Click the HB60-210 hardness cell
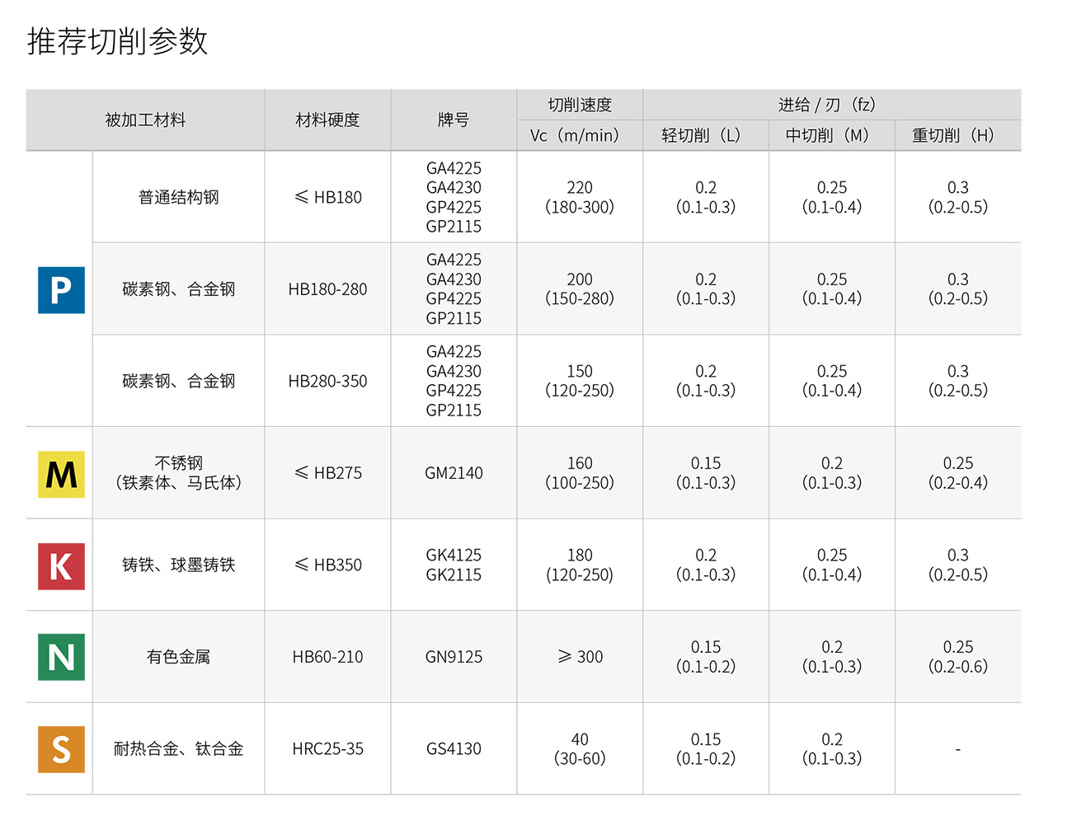This screenshot has width=1072, height=816. [327, 657]
